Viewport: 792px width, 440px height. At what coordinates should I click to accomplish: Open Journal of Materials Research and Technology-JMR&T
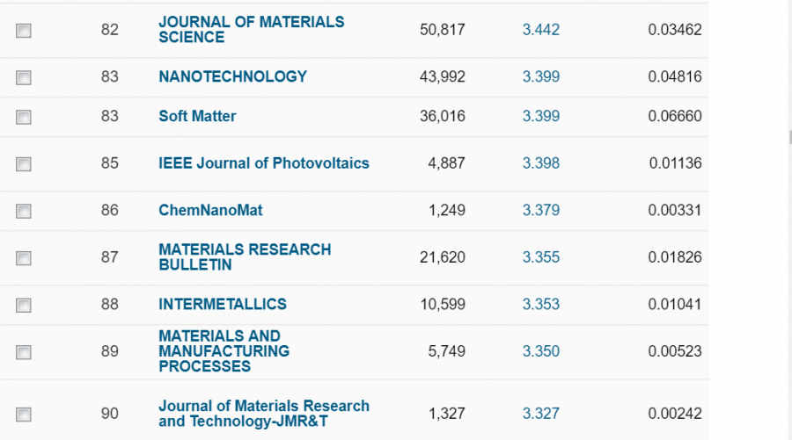point(263,413)
